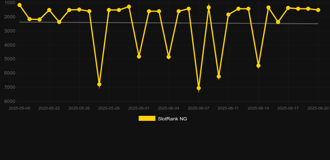This screenshot has width=330, height=160.
Task: Click the 2025-06-20 x-axis date label
Action: (x=318, y=108)
